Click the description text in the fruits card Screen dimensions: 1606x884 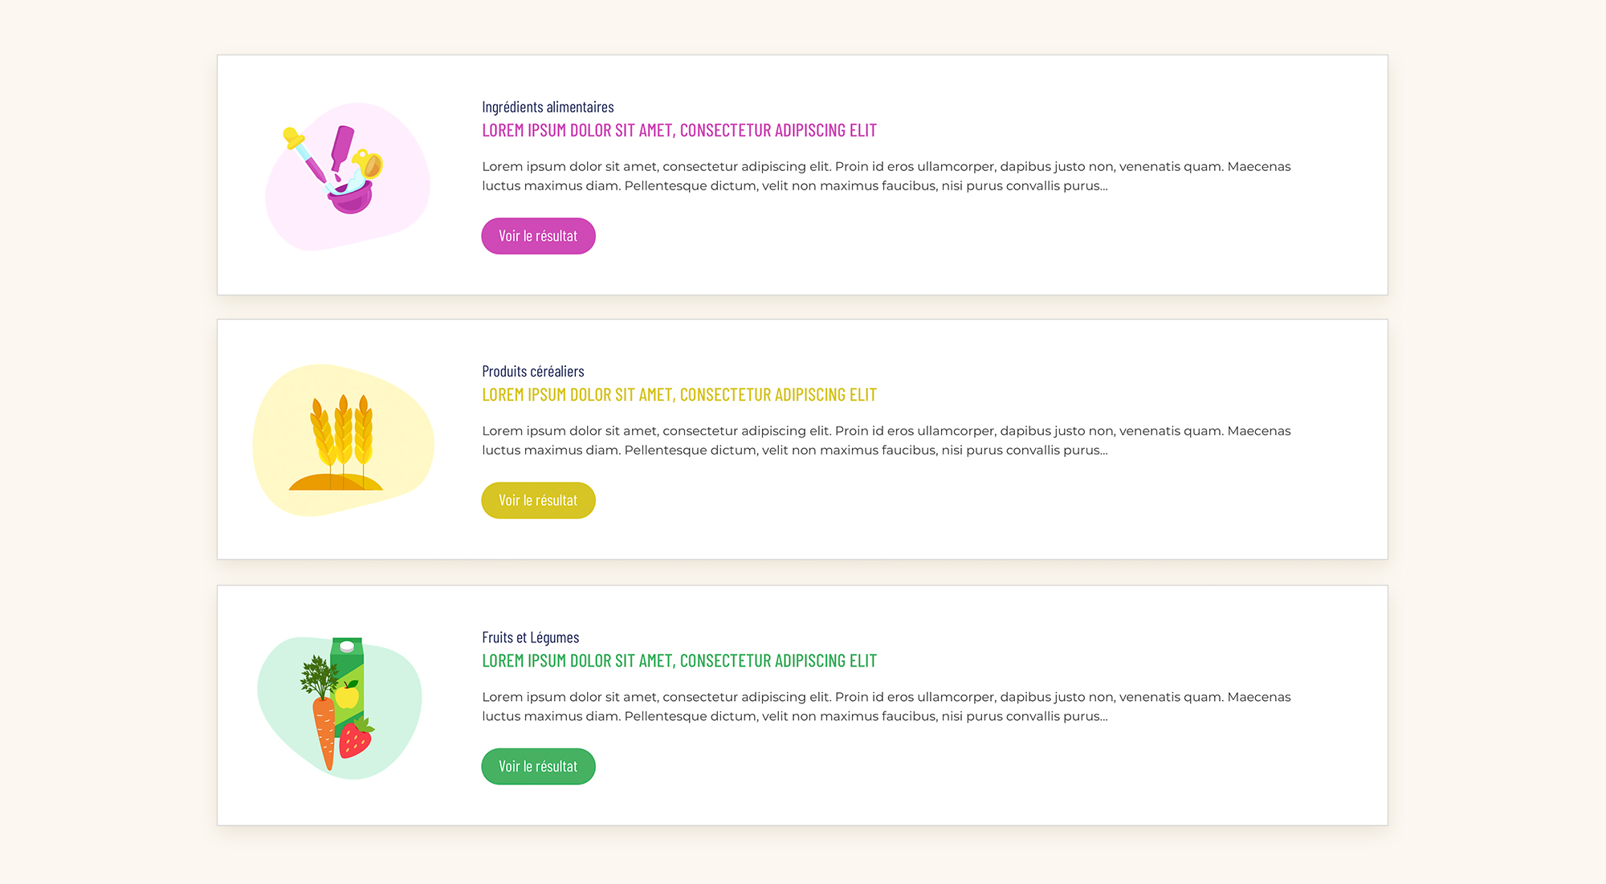[x=887, y=707]
